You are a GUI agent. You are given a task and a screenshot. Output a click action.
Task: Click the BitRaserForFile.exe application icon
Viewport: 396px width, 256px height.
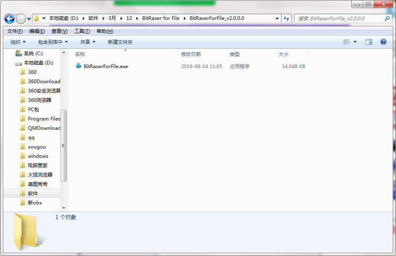[78, 67]
